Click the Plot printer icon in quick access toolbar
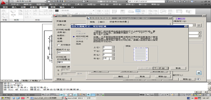 84,1
